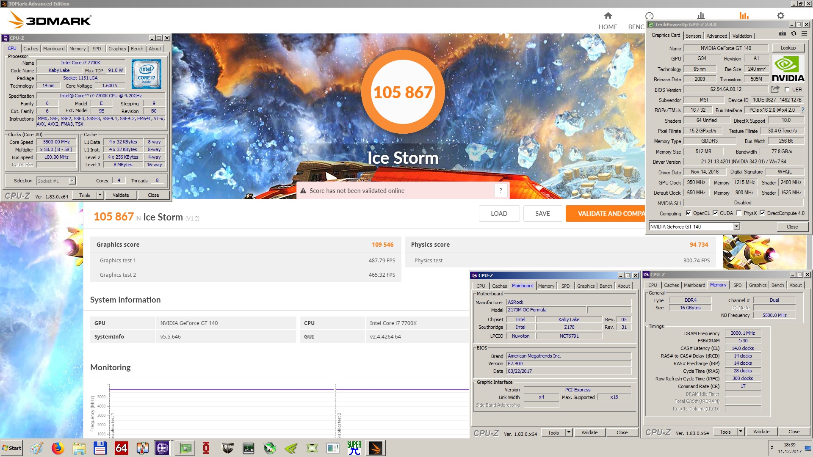This screenshot has height=457, width=813.
Task: Open Validation tab in GPU-Z
Action: pos(742,36)
